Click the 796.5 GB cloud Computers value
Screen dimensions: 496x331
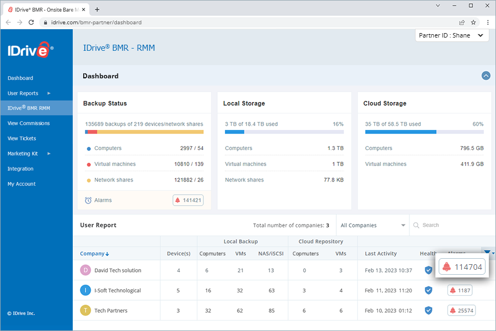click(472, 148)
